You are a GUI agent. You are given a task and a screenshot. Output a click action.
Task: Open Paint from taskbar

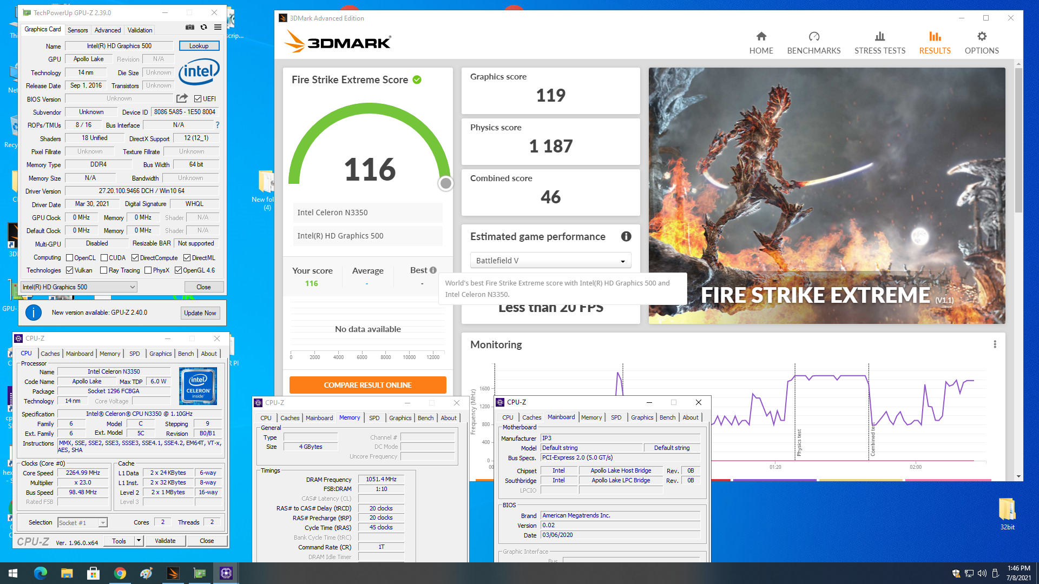point(146,573)
